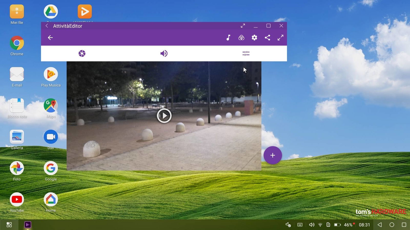
Task: Open the color filters overlapping circles icon
Action: point(241,38)
